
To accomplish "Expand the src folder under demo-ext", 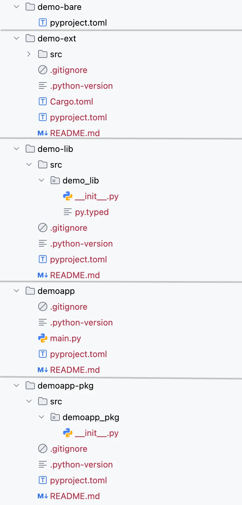I will point(29,54).
